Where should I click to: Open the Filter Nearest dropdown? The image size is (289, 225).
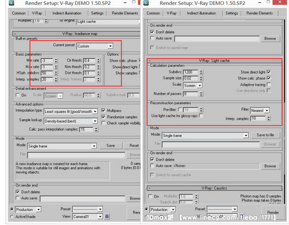[x=260, y=111]
